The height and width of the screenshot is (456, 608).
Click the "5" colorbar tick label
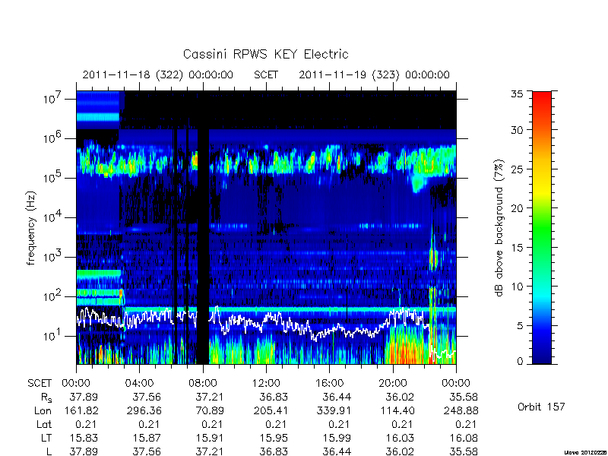[x=520, y=325]
